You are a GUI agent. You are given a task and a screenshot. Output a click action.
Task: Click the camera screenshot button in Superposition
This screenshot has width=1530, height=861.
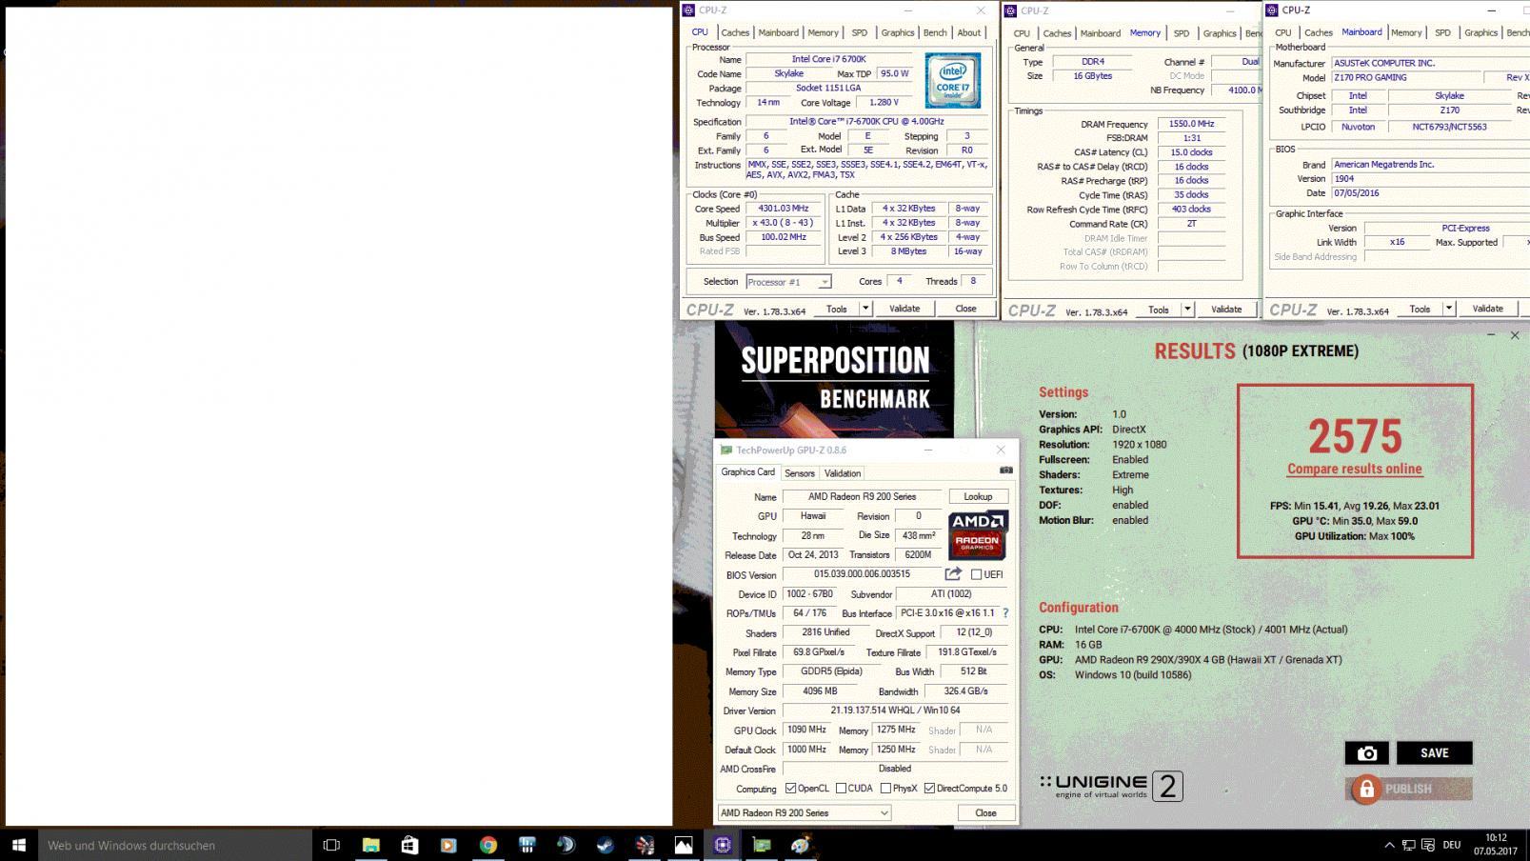pyautogui.click(x=1367, y=753)
